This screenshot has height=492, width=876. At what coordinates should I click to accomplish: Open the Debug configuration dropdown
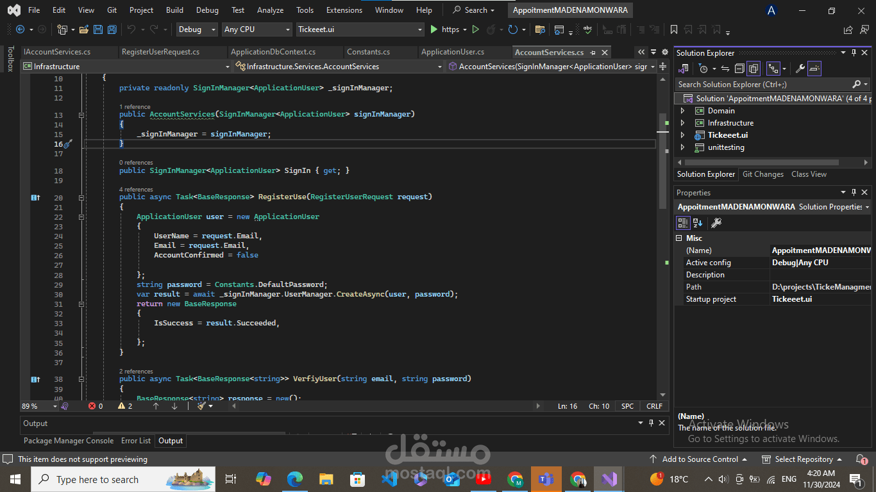(196, 29)
